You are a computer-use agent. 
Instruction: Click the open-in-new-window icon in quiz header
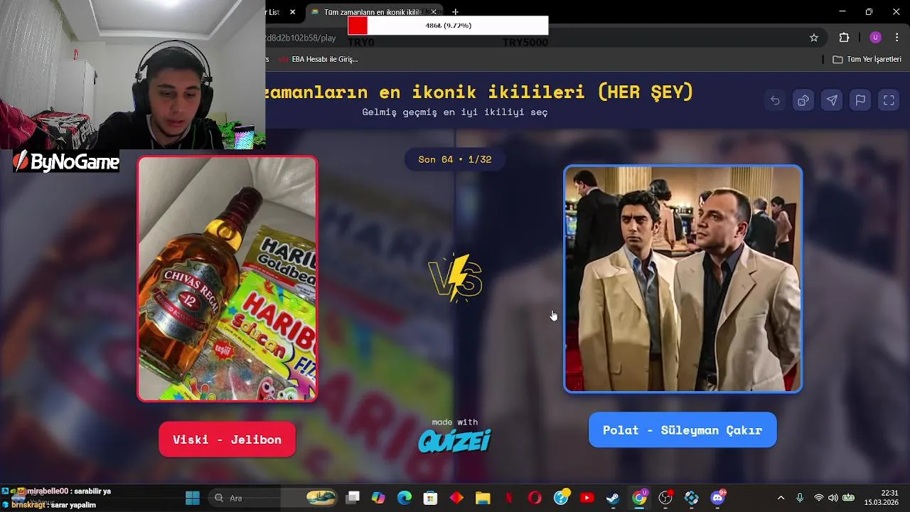pos(803,100)
